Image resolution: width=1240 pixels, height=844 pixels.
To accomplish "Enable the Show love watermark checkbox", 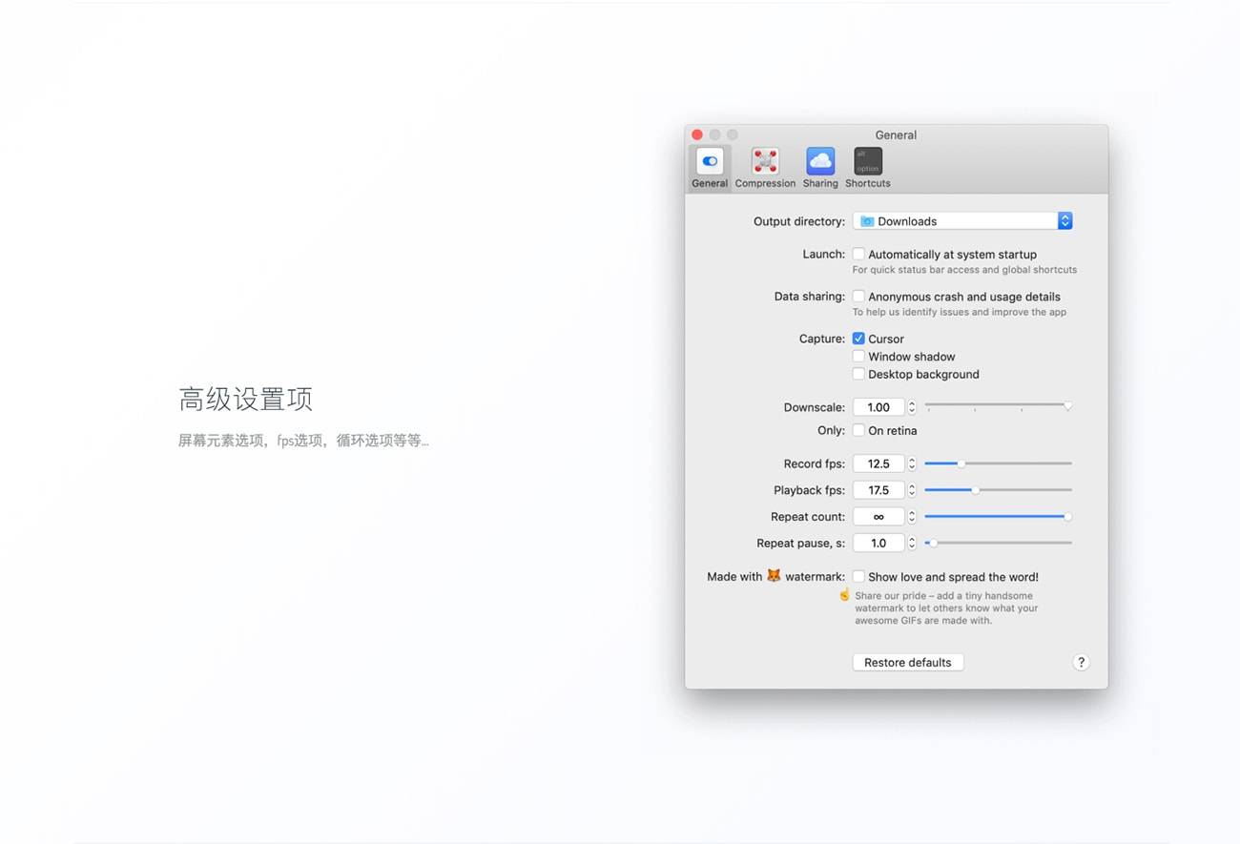I will click(x=858, y=577).
